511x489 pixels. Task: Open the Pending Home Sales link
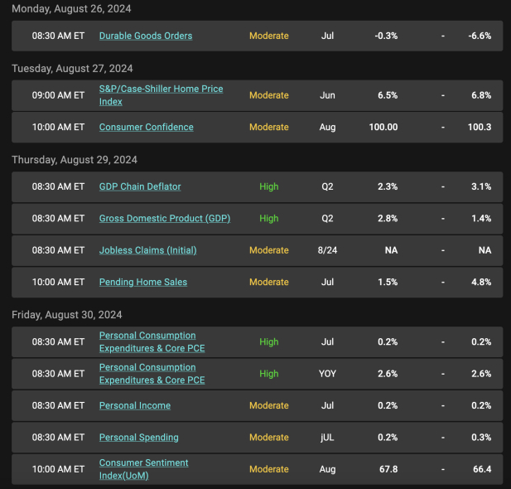pos(143,282)
